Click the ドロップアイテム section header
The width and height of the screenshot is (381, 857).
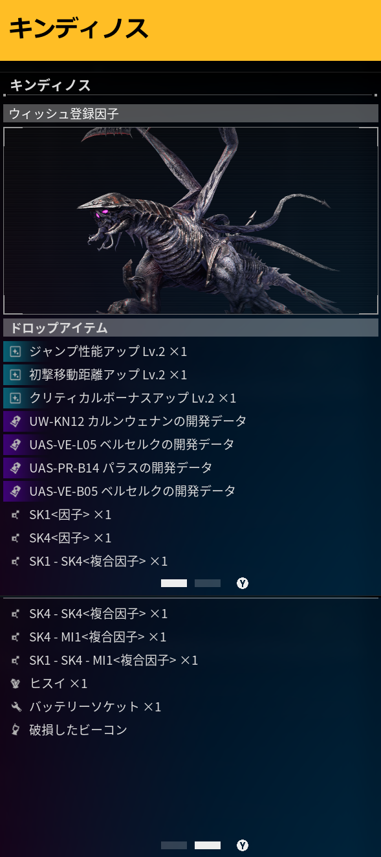[x=191, y=328]
